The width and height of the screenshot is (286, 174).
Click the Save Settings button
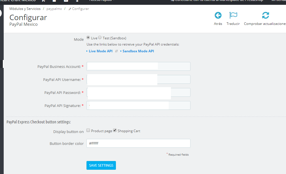coord(101,165)
